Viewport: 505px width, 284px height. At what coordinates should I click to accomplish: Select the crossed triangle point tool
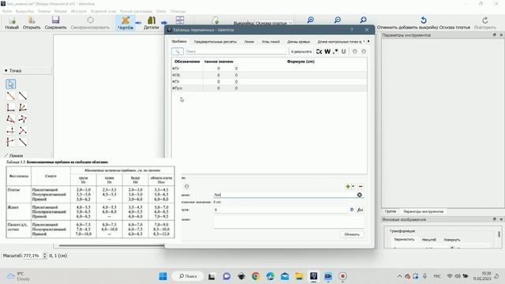pyautogui.click(x=23, y=119)
